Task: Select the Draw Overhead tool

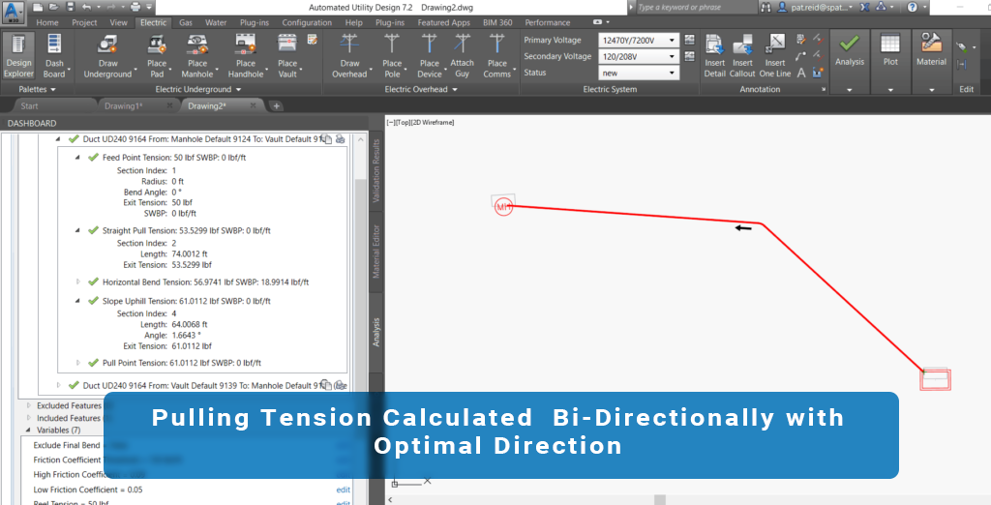Action: pos(349,56)
